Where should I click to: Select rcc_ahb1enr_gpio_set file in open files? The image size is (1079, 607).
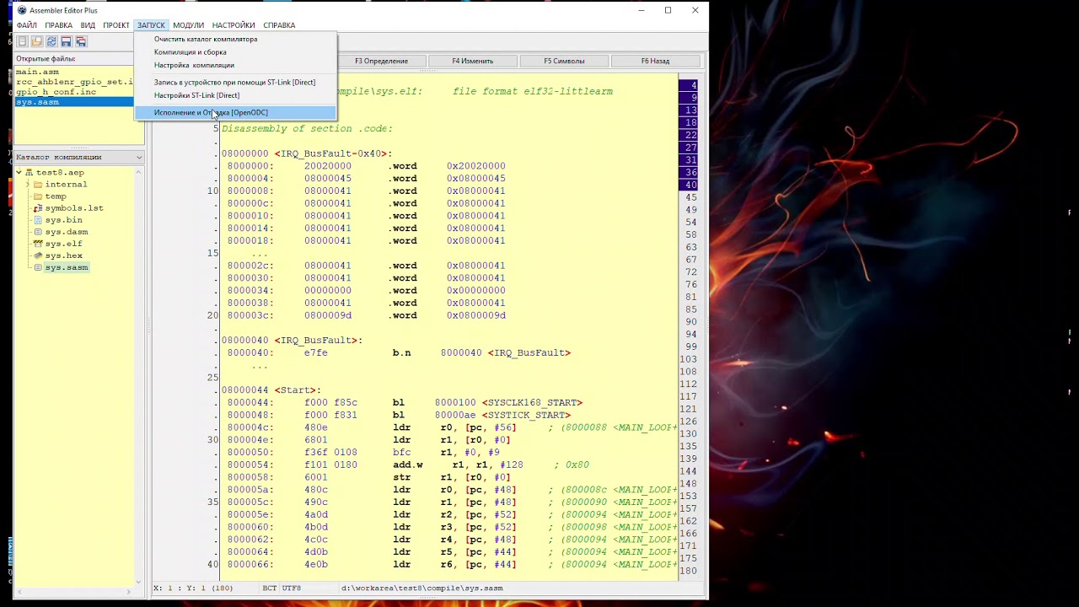tap(74, 82)
